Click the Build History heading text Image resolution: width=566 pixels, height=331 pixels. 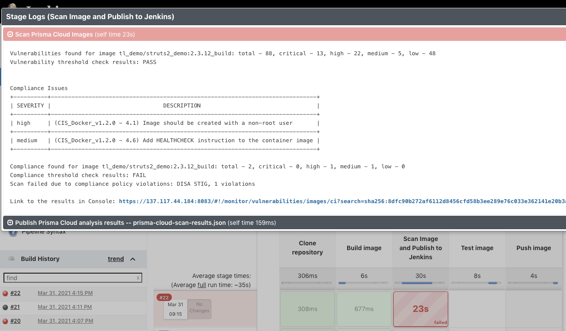tap(40, 259)
